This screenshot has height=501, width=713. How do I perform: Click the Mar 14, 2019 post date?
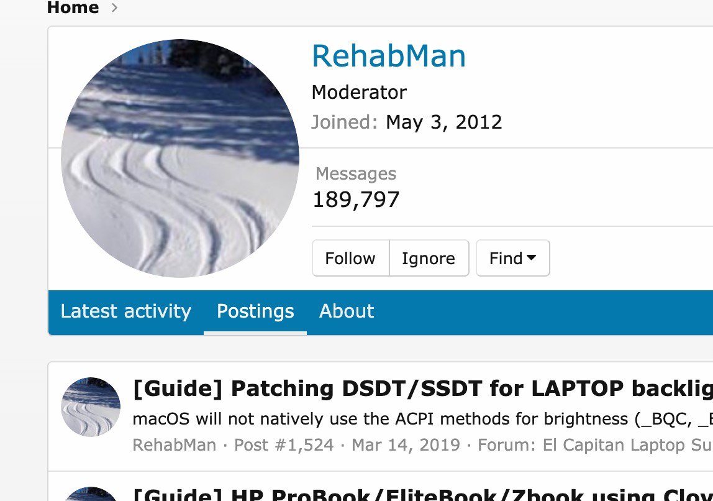click(x=406, y=444)
